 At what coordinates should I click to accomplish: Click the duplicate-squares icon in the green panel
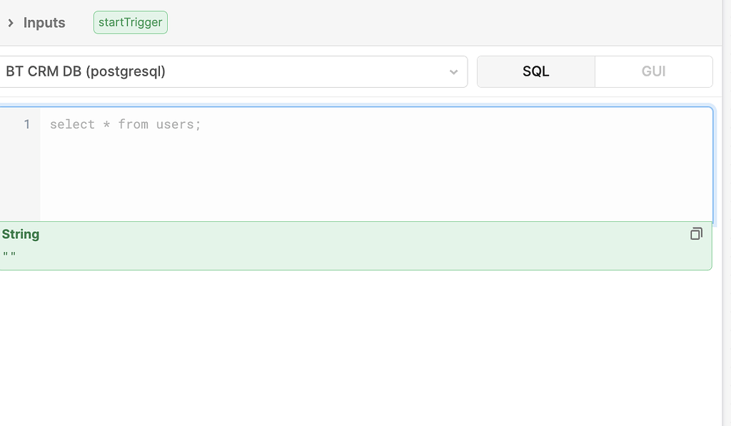[696, 234]
